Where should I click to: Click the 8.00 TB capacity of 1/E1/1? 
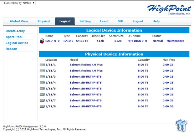[143, 65]
